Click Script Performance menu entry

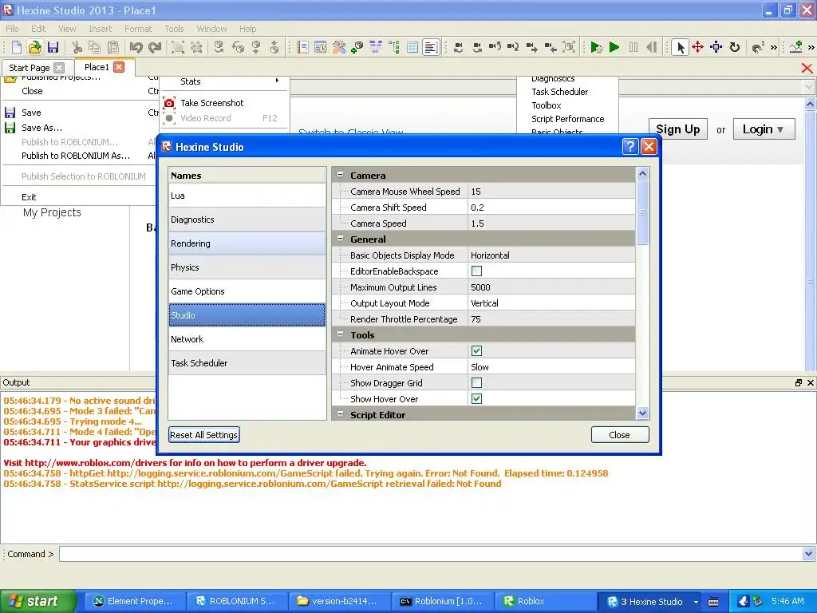(567, 119)
